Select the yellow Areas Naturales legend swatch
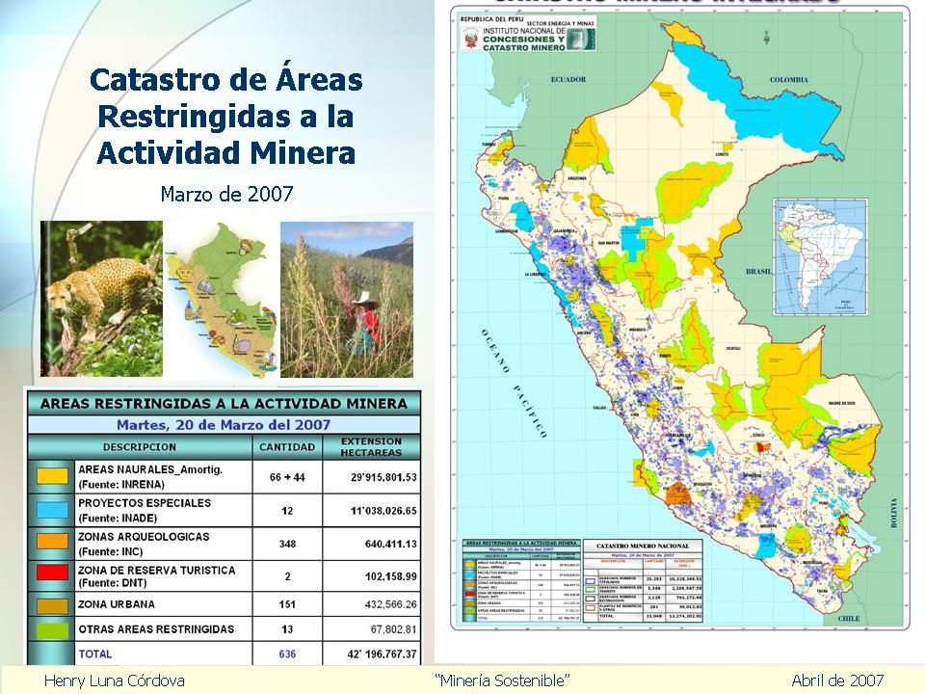Viewport: 925px width, 694px height. tap(52, 477)
